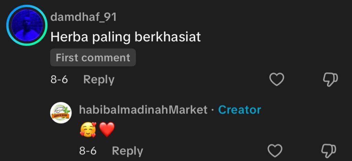The width and height of the screenshot is (352, 161).
Task: Reply to the creator's emoji comment
Action: tap(127, 151)
